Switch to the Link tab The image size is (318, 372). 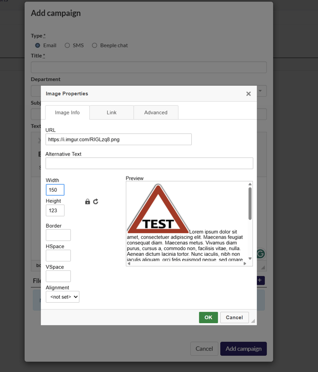click(x=112, y=112)
